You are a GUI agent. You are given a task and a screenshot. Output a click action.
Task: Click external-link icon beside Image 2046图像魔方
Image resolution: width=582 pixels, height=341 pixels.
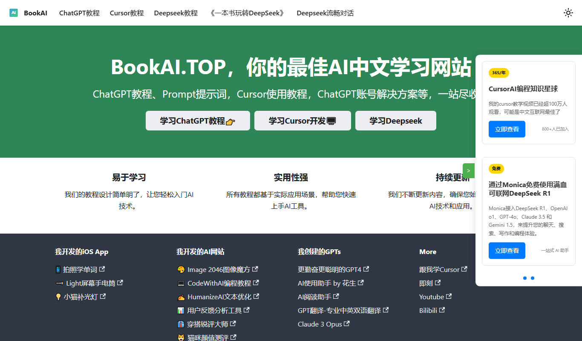pos(255,269)
